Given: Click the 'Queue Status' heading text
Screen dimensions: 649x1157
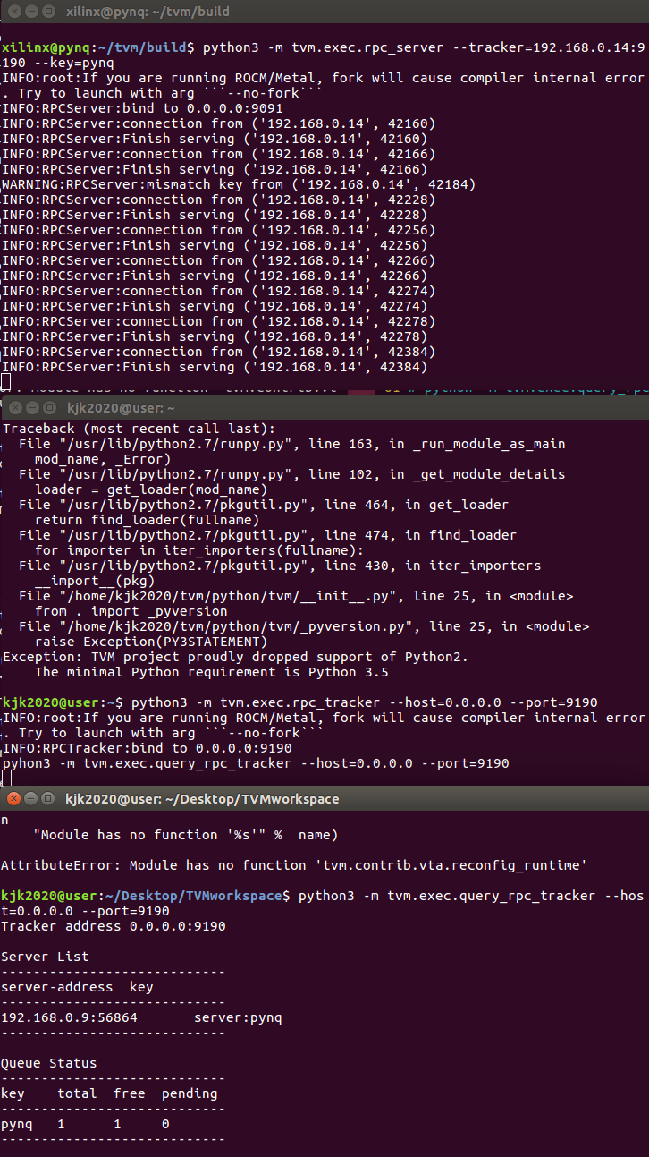Looking at the screenshot, I should (49, 1063).
